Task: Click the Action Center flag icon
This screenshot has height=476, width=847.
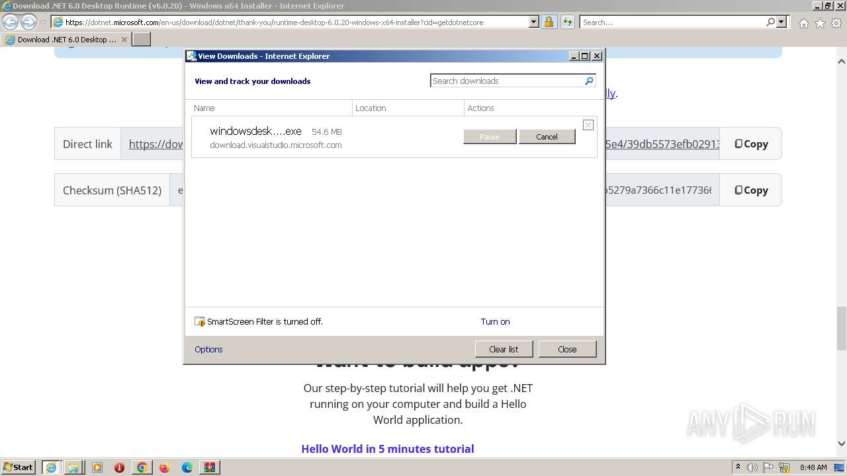Action: (768, 467)
